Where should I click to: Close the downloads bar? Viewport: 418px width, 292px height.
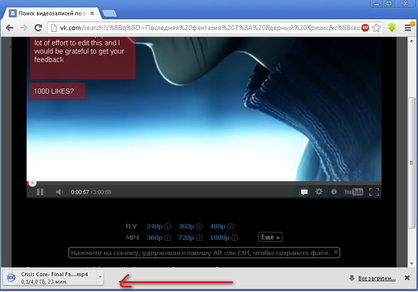click(407, 278)
